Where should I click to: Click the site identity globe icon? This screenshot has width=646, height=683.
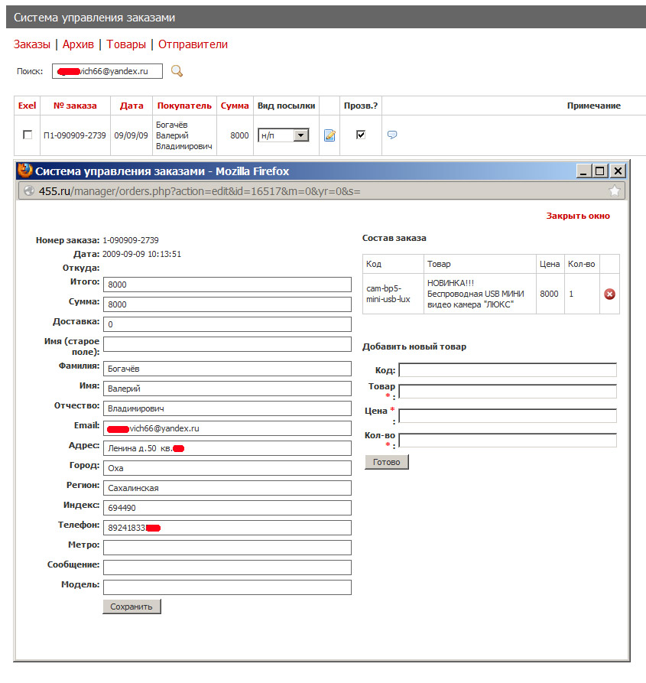click(x=29, y=190)
